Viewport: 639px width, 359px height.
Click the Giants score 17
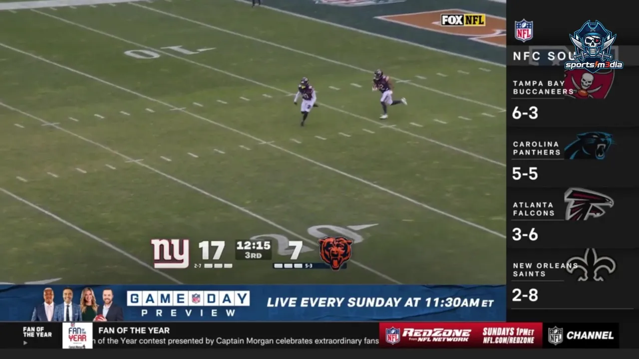coord(212,250)
